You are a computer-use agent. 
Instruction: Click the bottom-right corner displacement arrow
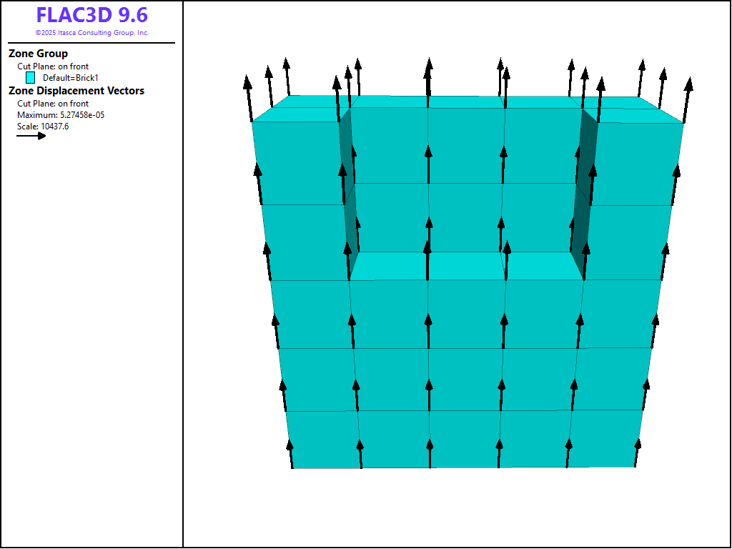[x=637, y=452]
